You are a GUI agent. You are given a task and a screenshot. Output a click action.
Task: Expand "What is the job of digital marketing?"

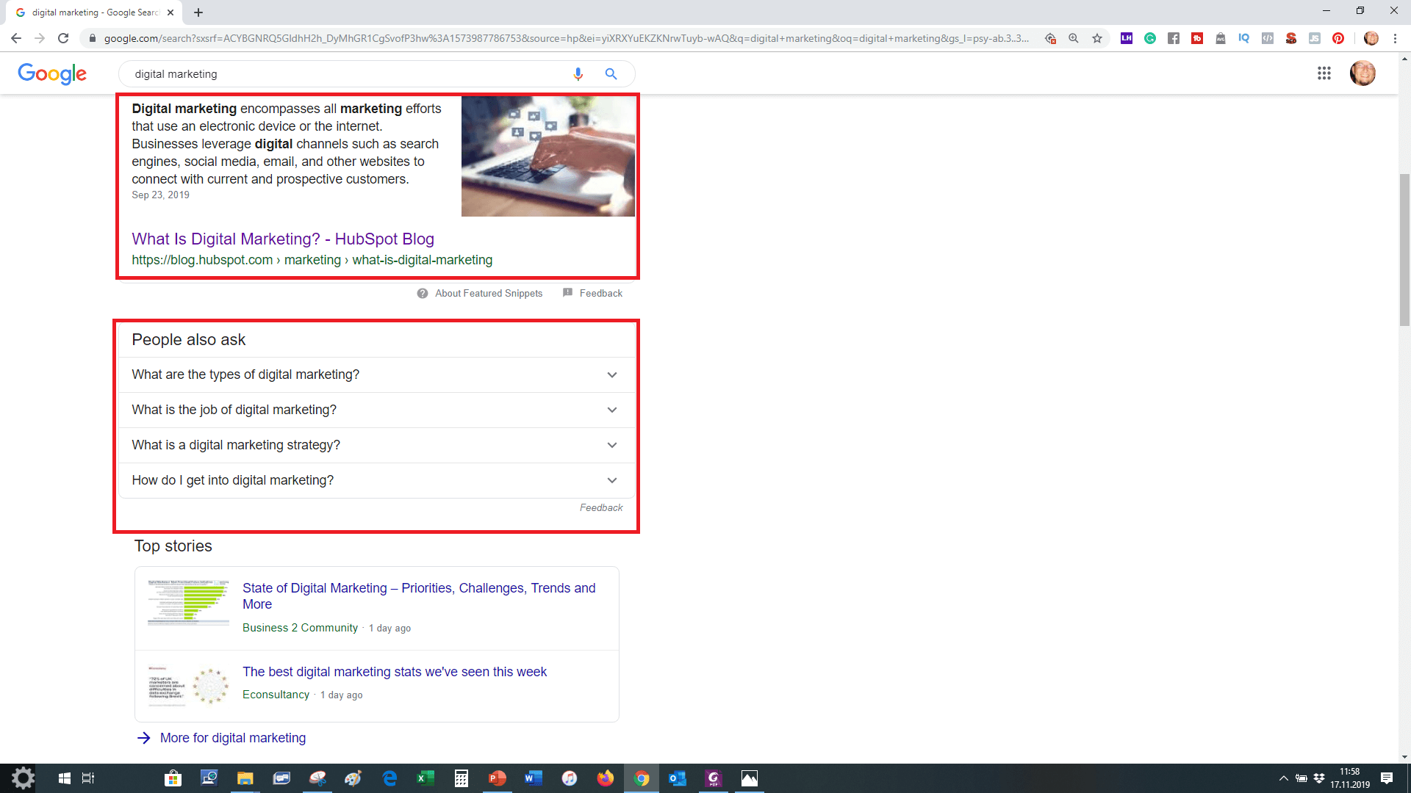point(611,410)
